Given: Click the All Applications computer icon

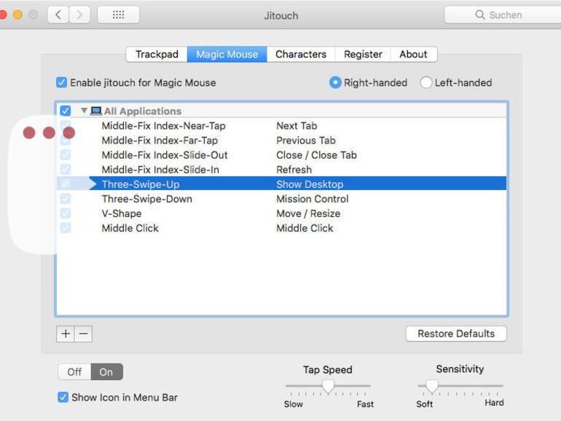Looking at the screenshot, I should [96, 111].
